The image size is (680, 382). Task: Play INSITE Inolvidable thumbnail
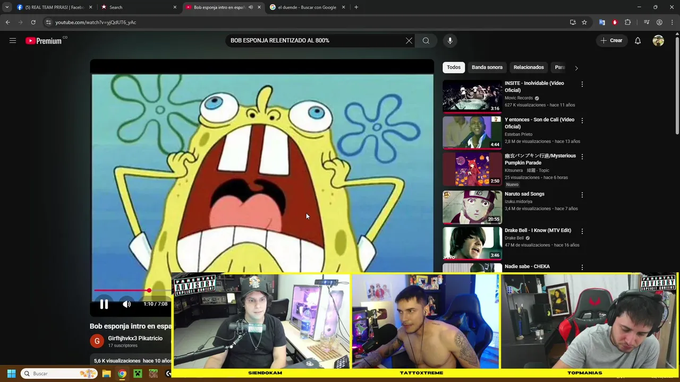pyautogui.click(x=472, y=96)
